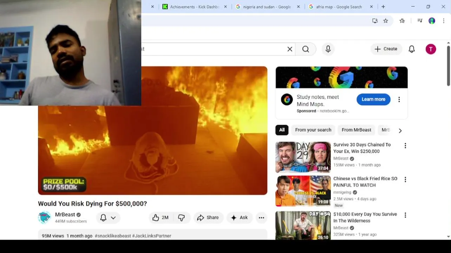Image resolution: width=451 pixels, height=253 pixels.
Task: Open a new browser tab
Action: [x=383, y=7]
